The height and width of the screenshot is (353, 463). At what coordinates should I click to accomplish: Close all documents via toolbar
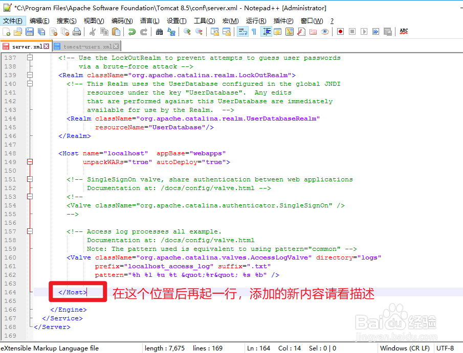tap(65, 32)
